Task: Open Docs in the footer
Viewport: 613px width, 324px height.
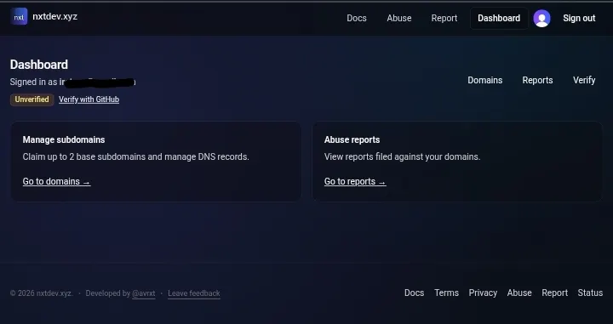Action: point(414,293)
